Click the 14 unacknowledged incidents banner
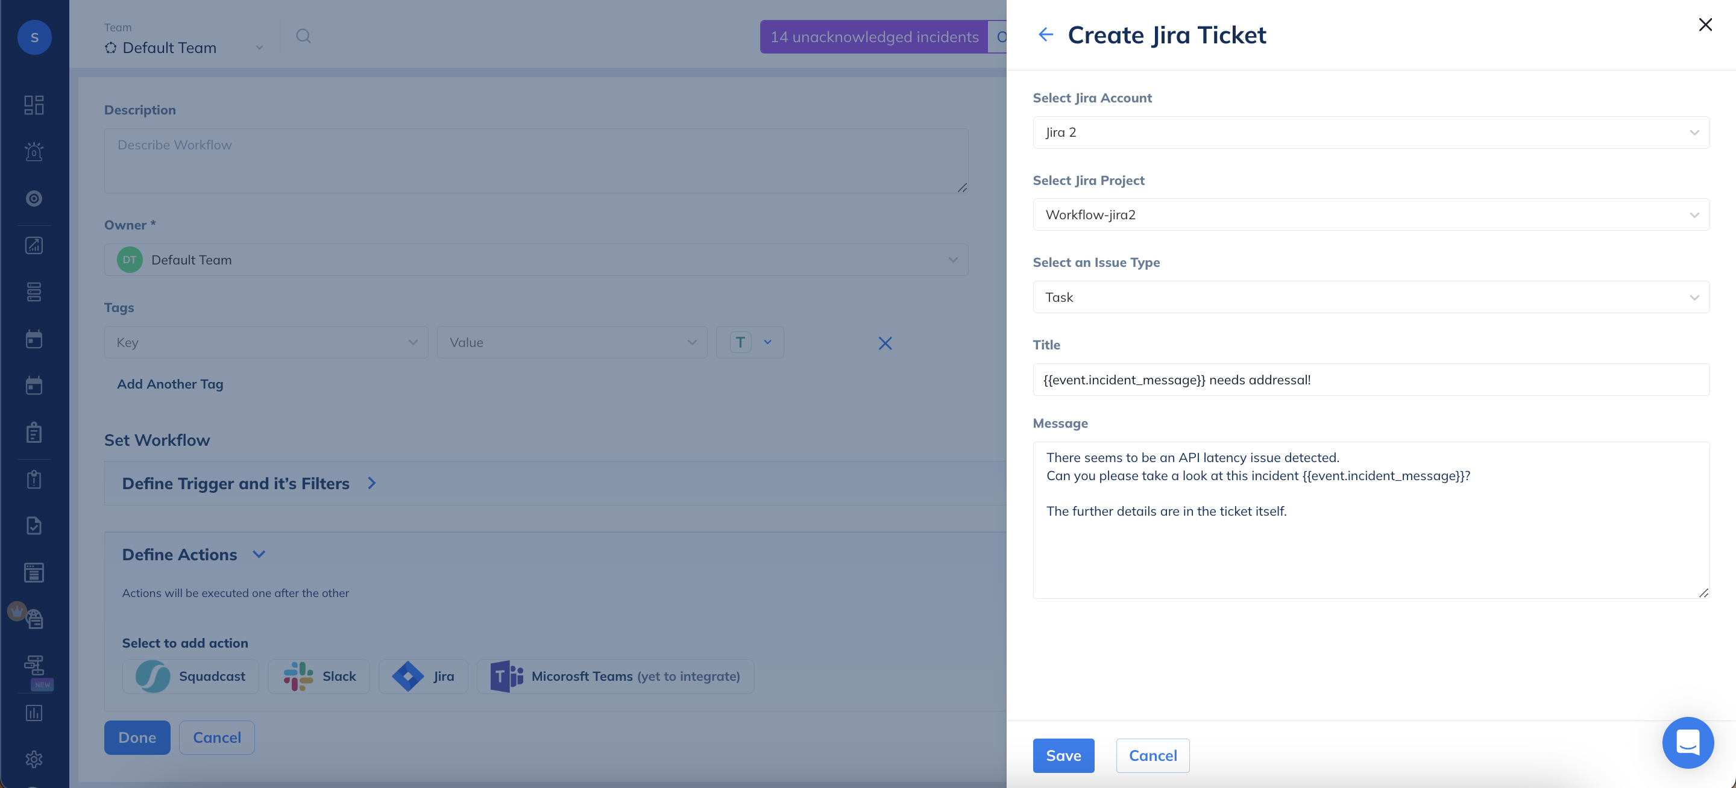Screen dimensions: 1736x788 tap(874, 37)
